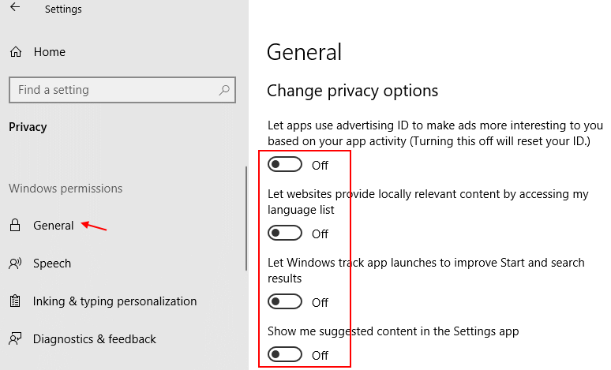Image resolution: width=611 pixels, height=370 pixels.
Task: Click the General lock icon
Action: 15,226
